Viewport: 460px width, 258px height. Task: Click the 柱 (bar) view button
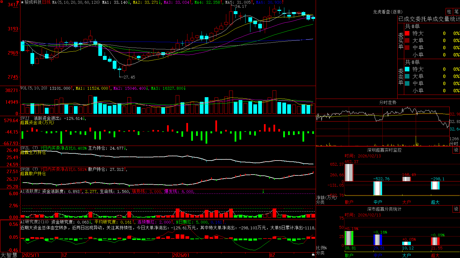[449, 11]
